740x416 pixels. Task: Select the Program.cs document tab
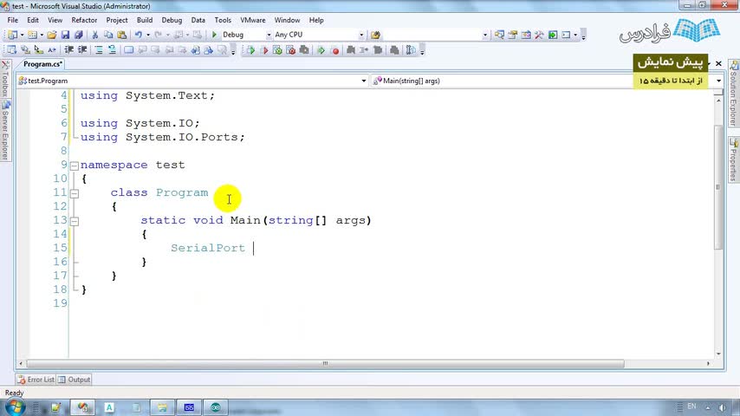[x=42, y=64]
